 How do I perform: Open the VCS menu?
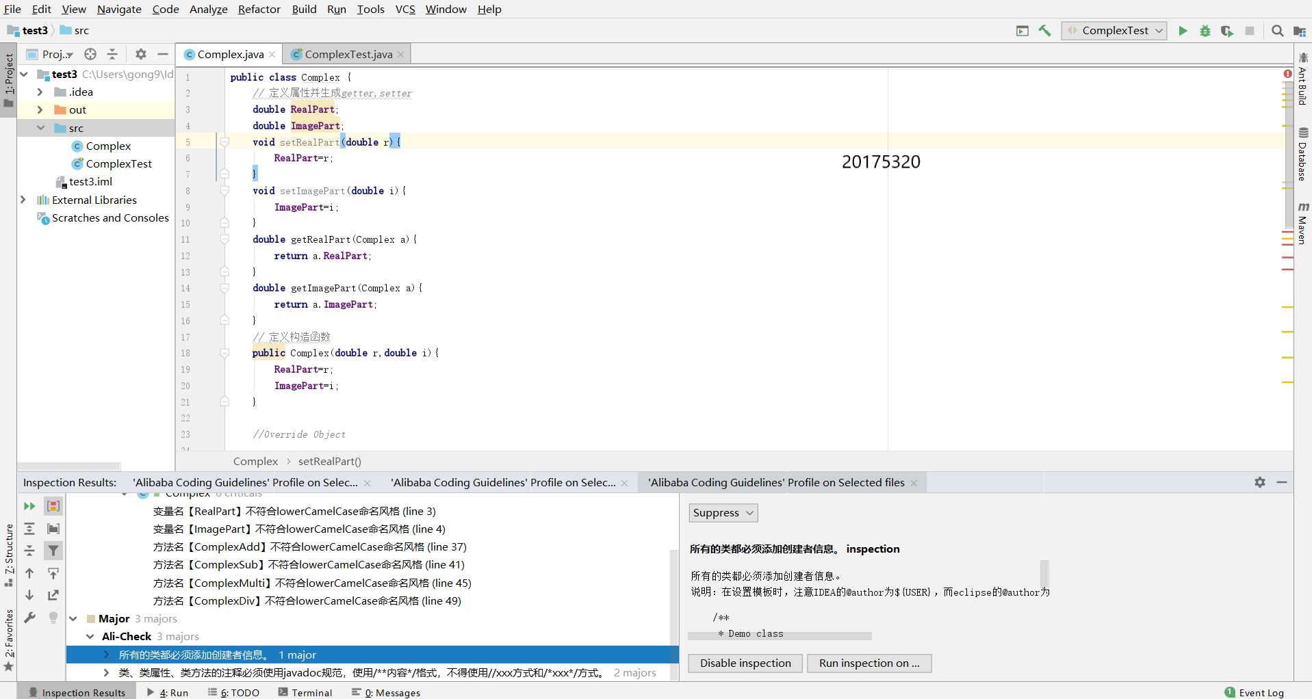tap(405, 9)
